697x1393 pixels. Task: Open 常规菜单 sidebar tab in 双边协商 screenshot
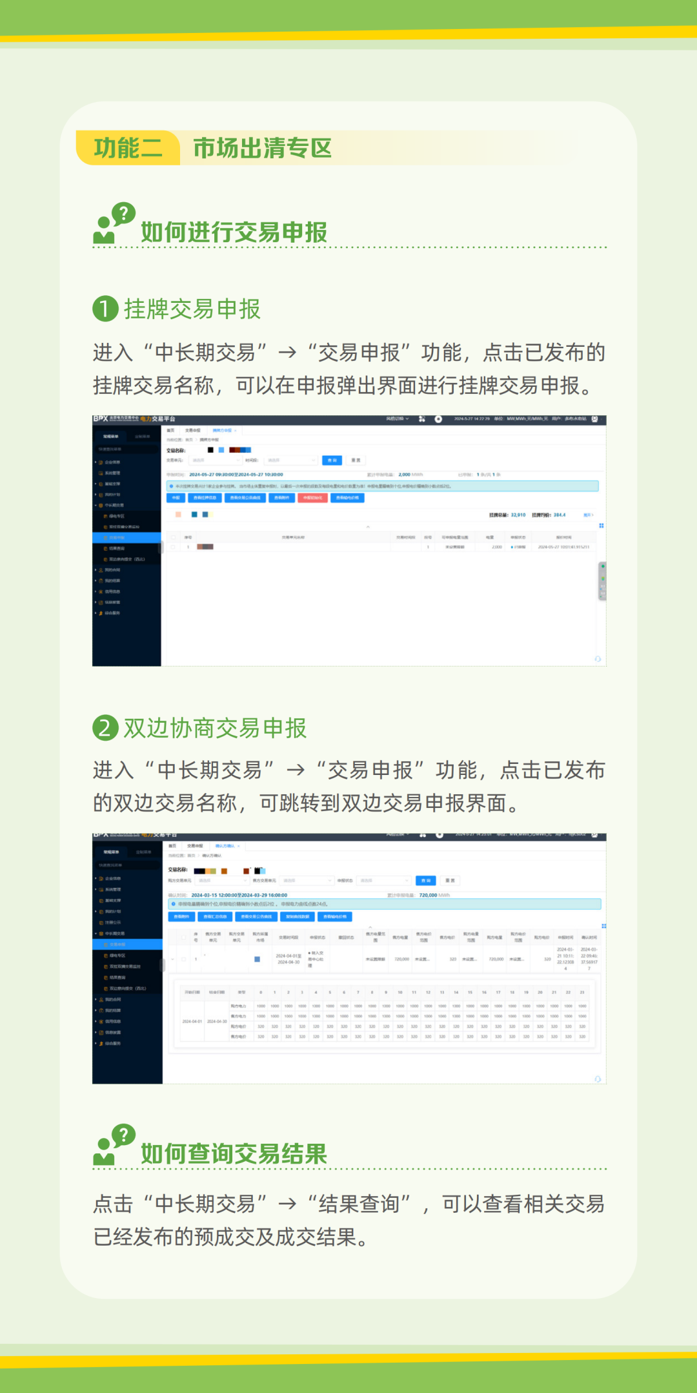[111, 852]
